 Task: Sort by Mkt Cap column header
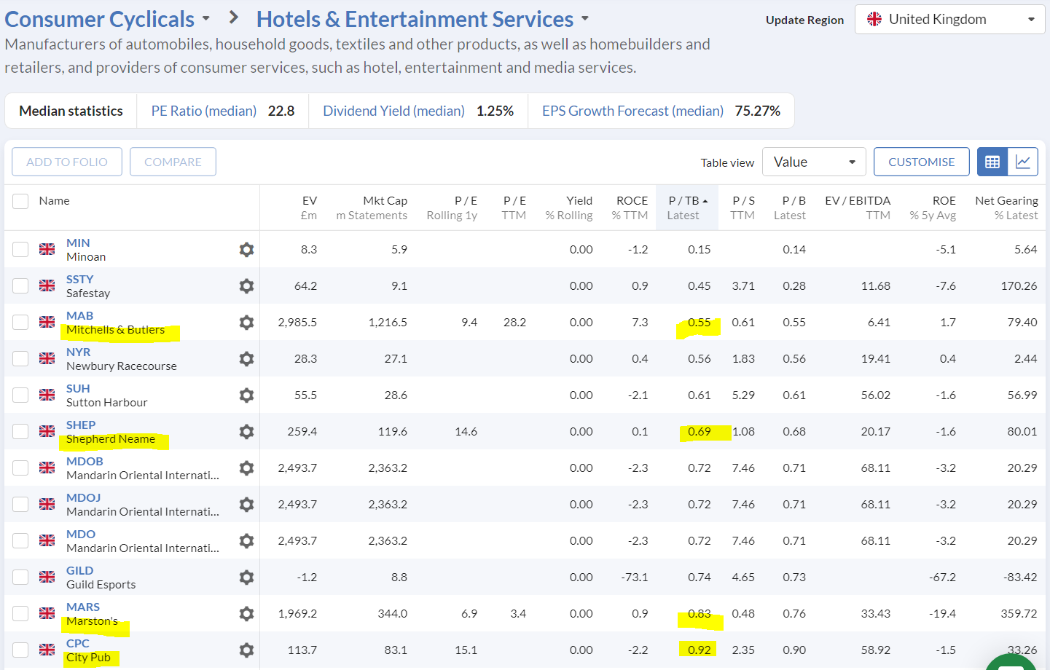point(372,208)
